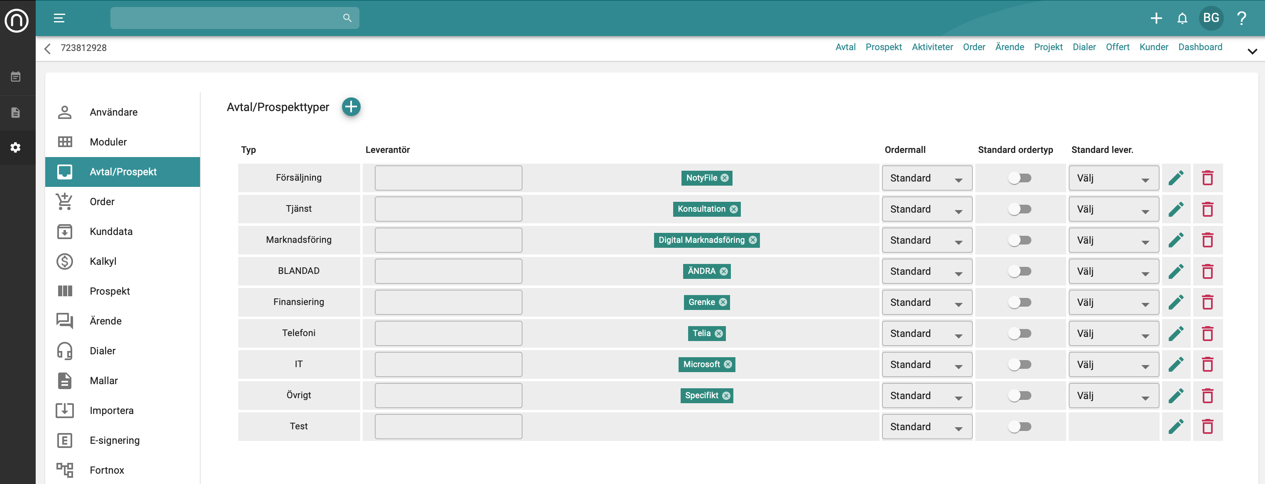Image resolution: width=1265 pixels, height=484 pixels.
Task: Expand the chevron next to Dashboard
Action: coord(1252,51)
